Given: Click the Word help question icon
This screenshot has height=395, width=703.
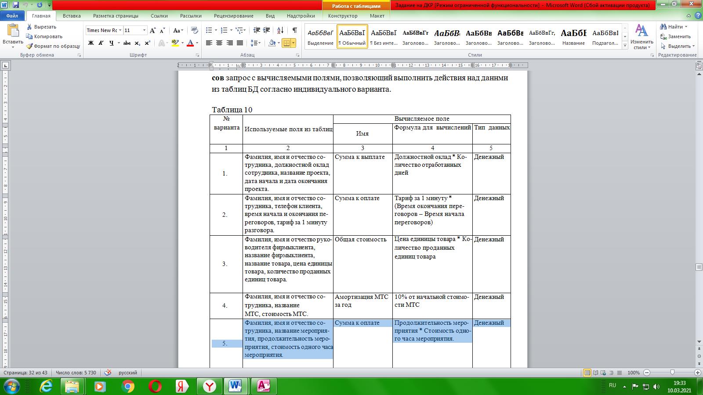Looking at the screenshot, I should pos(698,16).
